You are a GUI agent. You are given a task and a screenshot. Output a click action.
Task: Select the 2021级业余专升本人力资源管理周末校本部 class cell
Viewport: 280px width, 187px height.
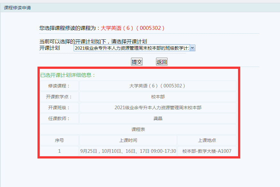pyautogui.click(x=158, y=108)
